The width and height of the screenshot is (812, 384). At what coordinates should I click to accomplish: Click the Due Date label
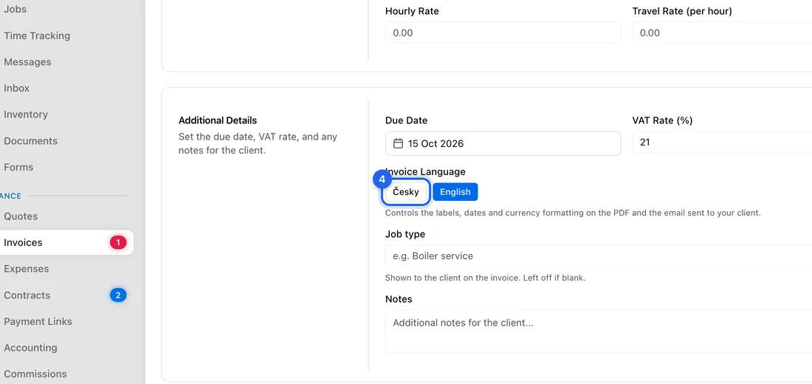pyautogui.click(x=407, y=121)
